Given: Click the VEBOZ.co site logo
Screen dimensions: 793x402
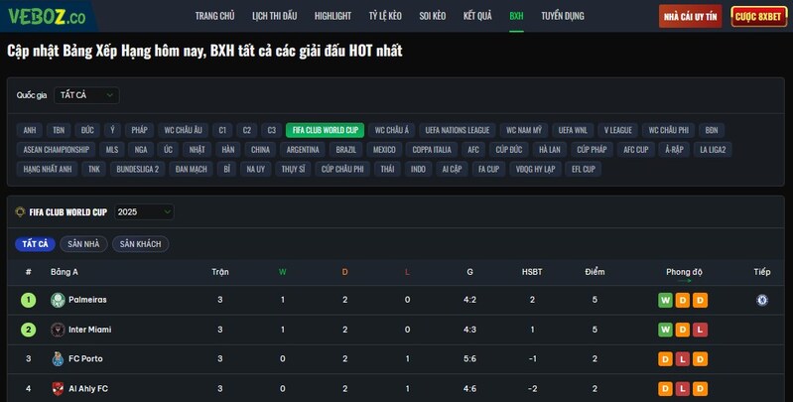Looking at the screenshot, I should [x=47, y=17].
